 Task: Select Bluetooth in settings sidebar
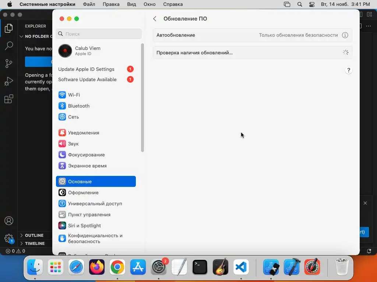pos(96,106)
